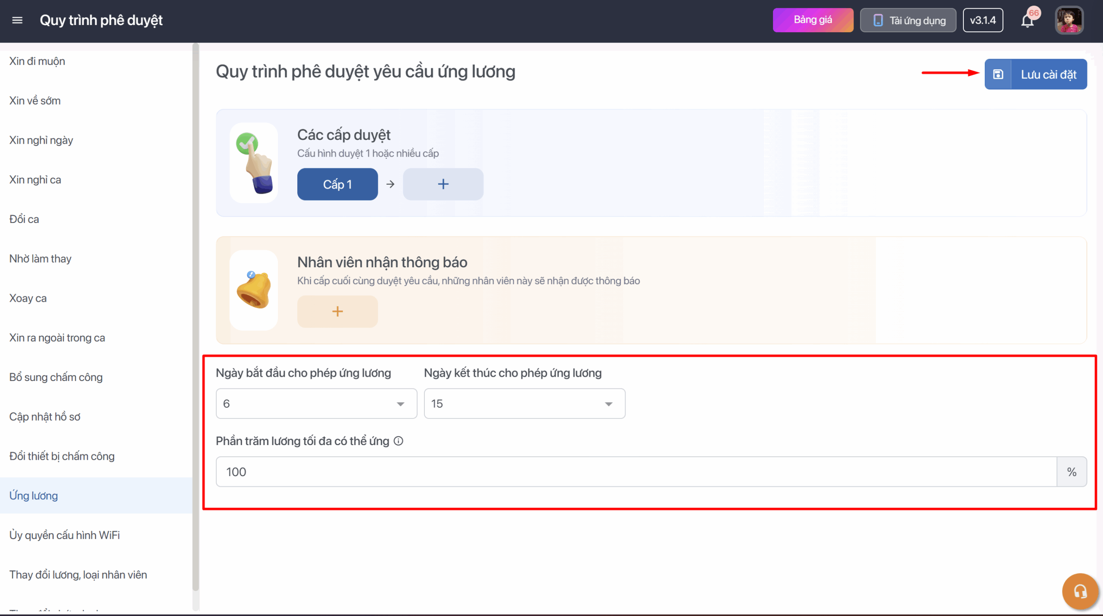Open the notification bell
Screen dimensions: 1103x616
coord(1028,21)
